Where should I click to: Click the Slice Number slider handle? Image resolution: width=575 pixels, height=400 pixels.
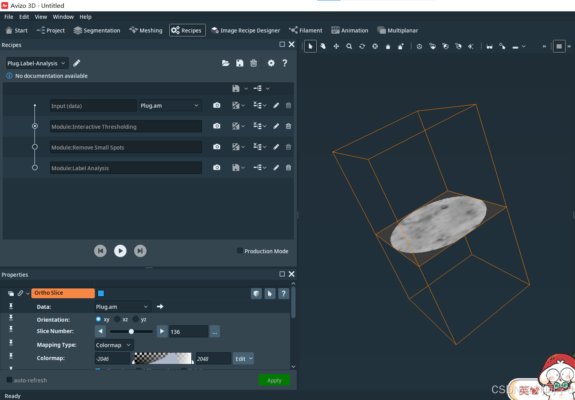[131, 331]
